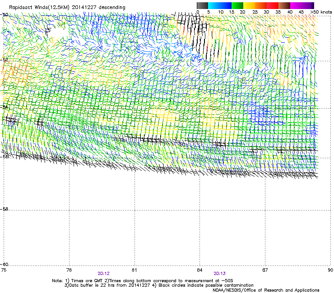
Task: Click the latitude label -50
Action: (x=4, y=15)
